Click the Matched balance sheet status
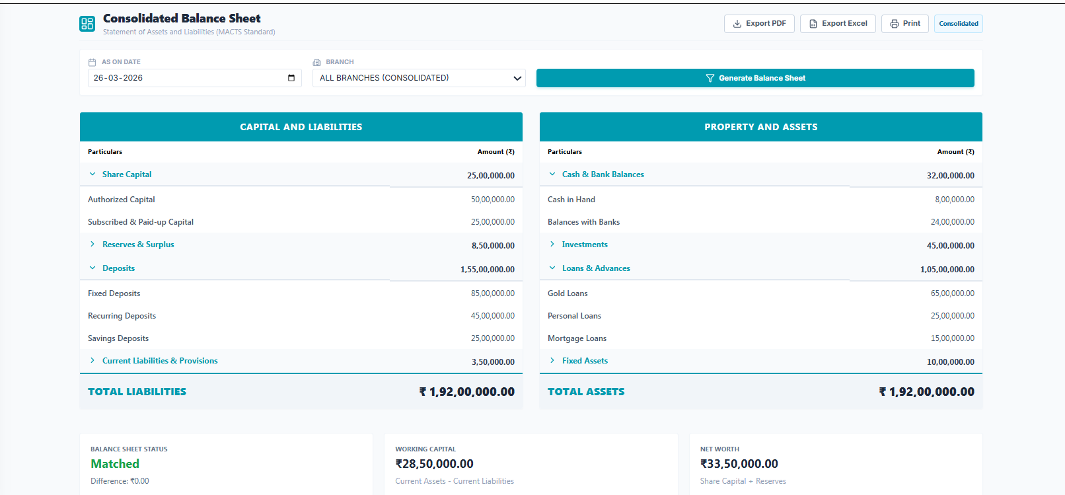1065x495 pixels. coord(115,464)
